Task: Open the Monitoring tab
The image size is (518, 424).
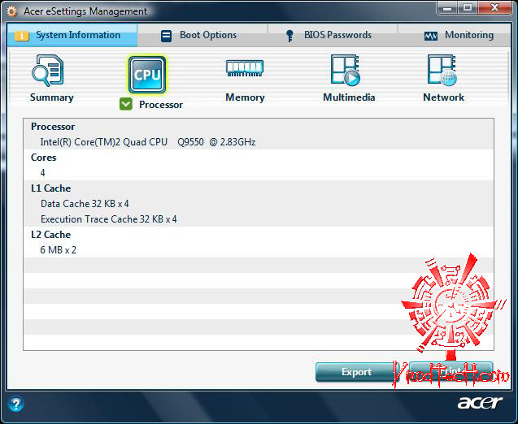Action: pos(455,35)
